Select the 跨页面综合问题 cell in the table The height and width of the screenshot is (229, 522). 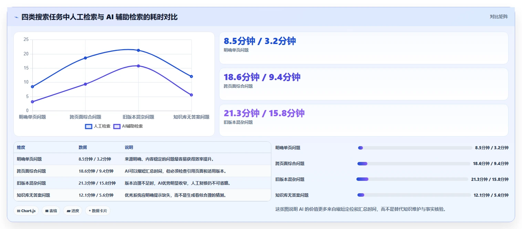pyautogui.click(x=31, y=171)
